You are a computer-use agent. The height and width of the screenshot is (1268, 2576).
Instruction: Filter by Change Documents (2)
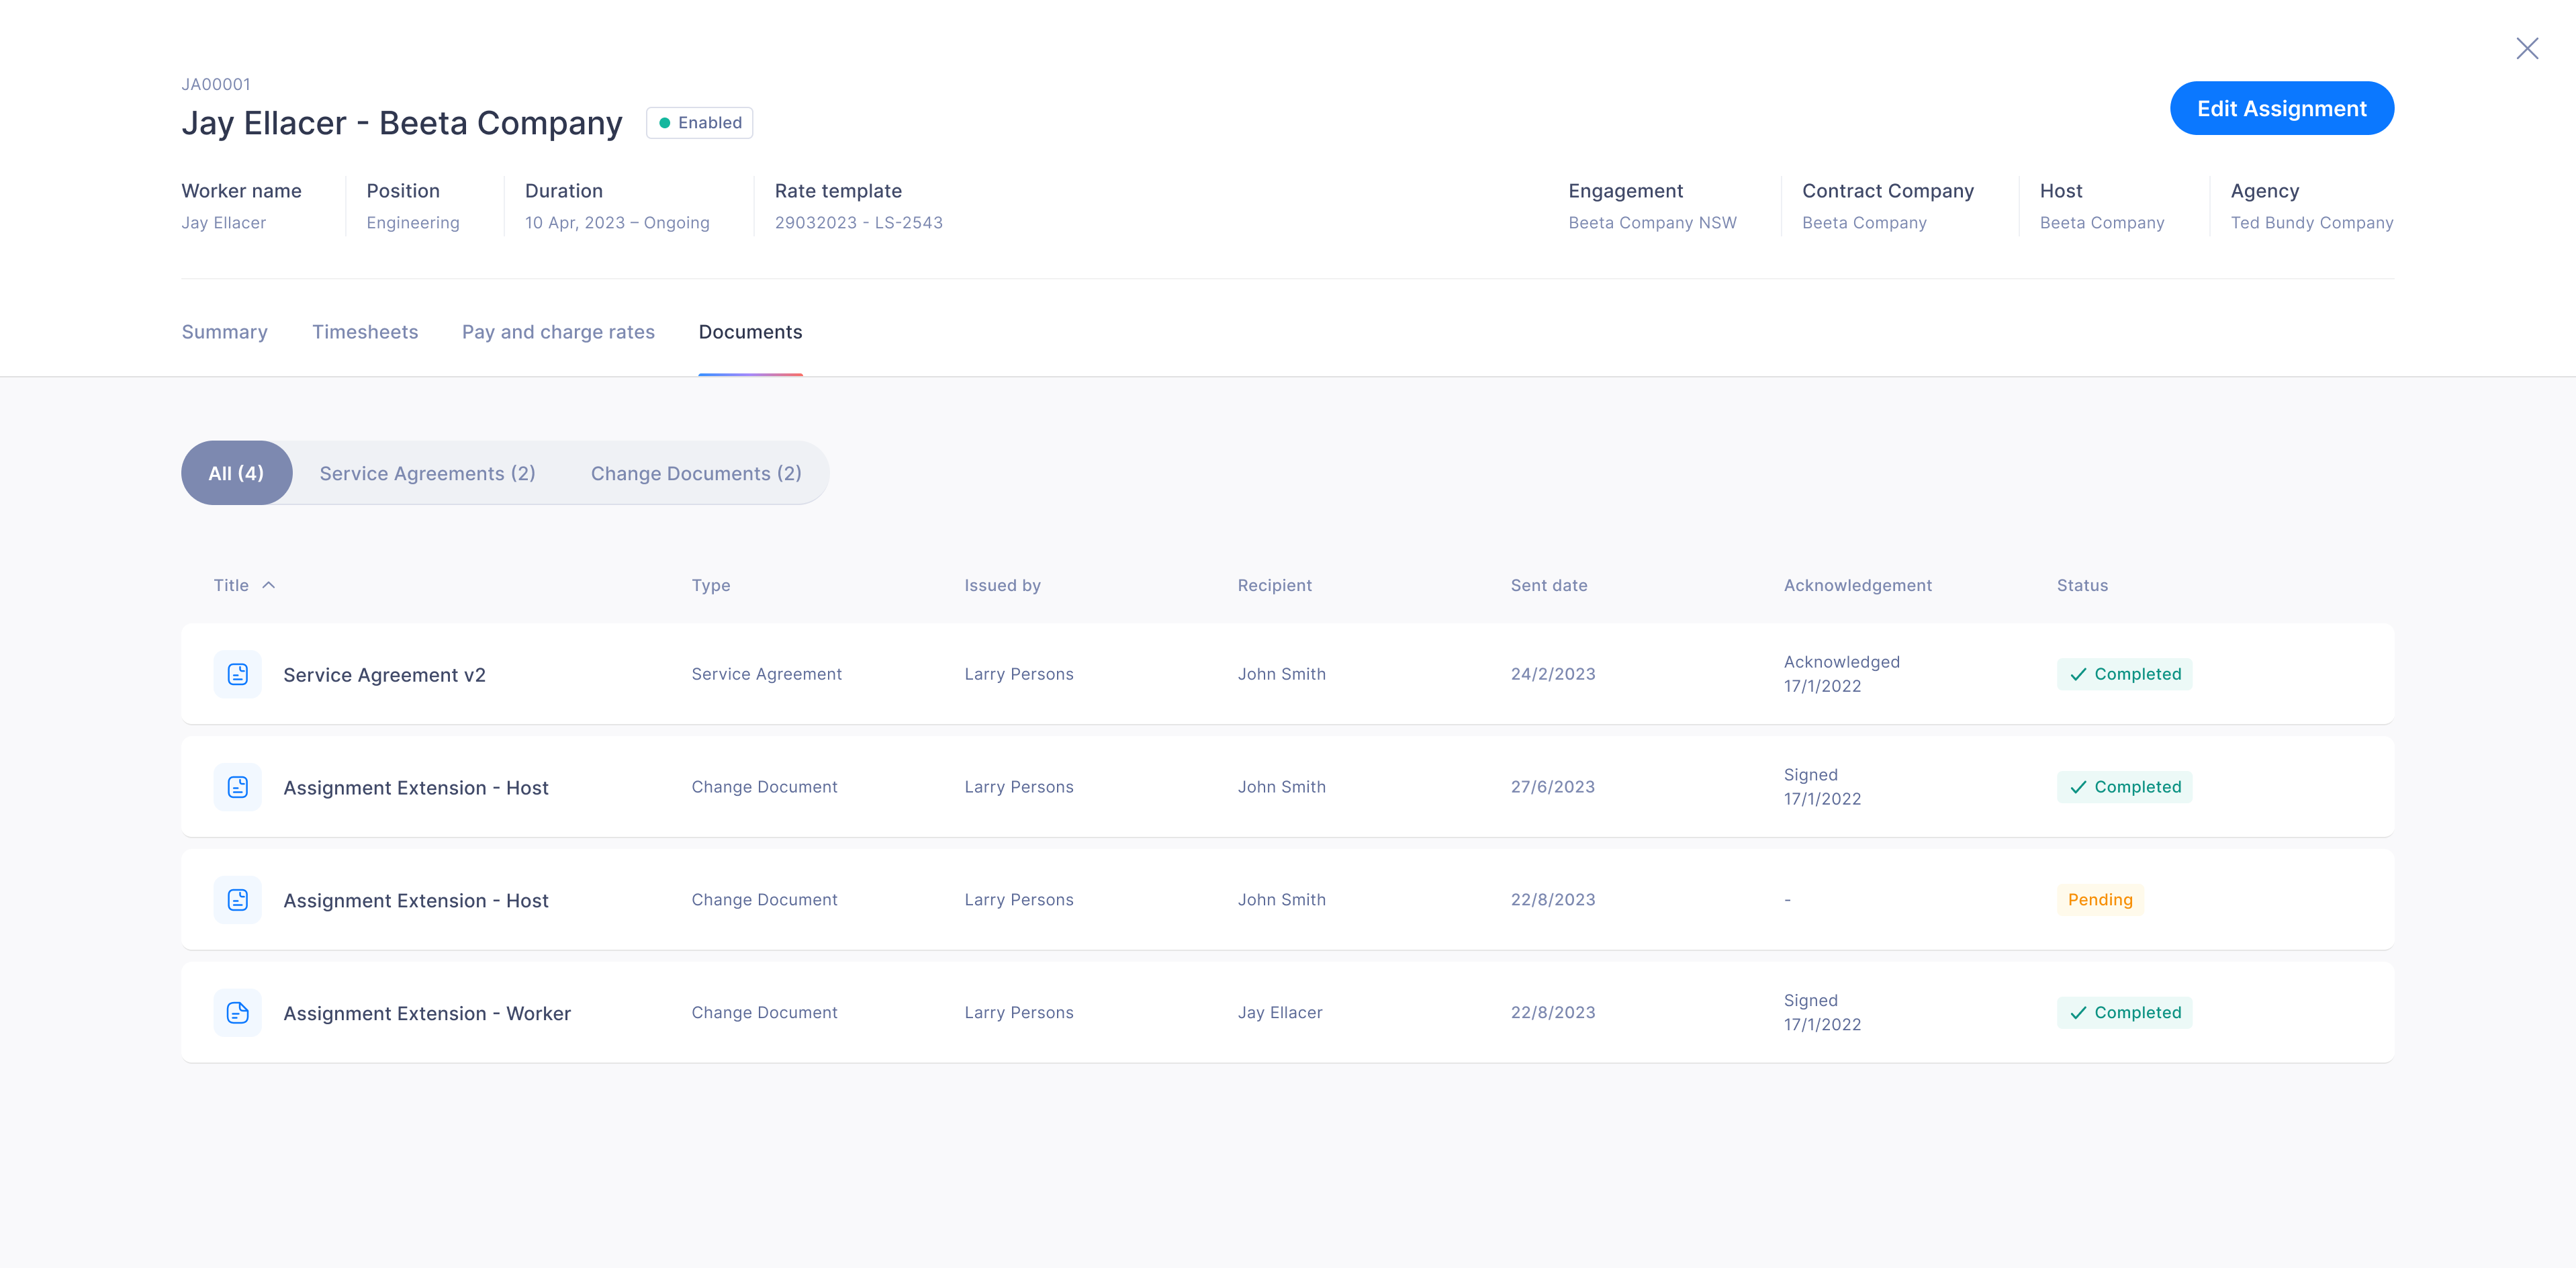point(696,473)
